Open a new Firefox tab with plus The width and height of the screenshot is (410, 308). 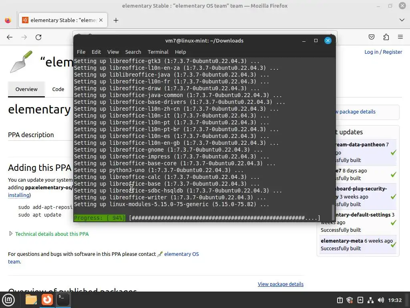click(116, 20)
